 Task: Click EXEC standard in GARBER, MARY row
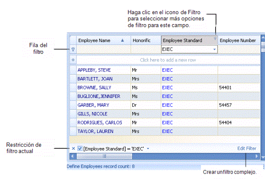(167, 105)
